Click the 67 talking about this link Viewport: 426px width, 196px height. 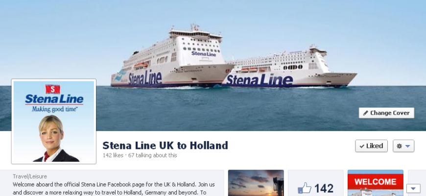pos(153,155)
